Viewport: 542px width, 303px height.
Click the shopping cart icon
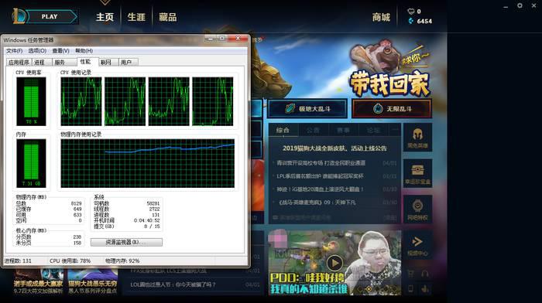tap(410, 274)
